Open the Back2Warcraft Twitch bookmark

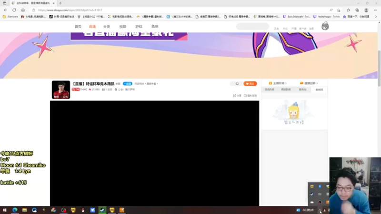pyautogui.click(x=296, y=17)
